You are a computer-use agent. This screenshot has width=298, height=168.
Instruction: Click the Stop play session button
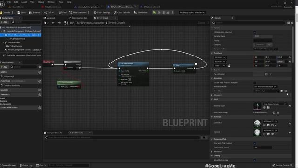[163, 13]
